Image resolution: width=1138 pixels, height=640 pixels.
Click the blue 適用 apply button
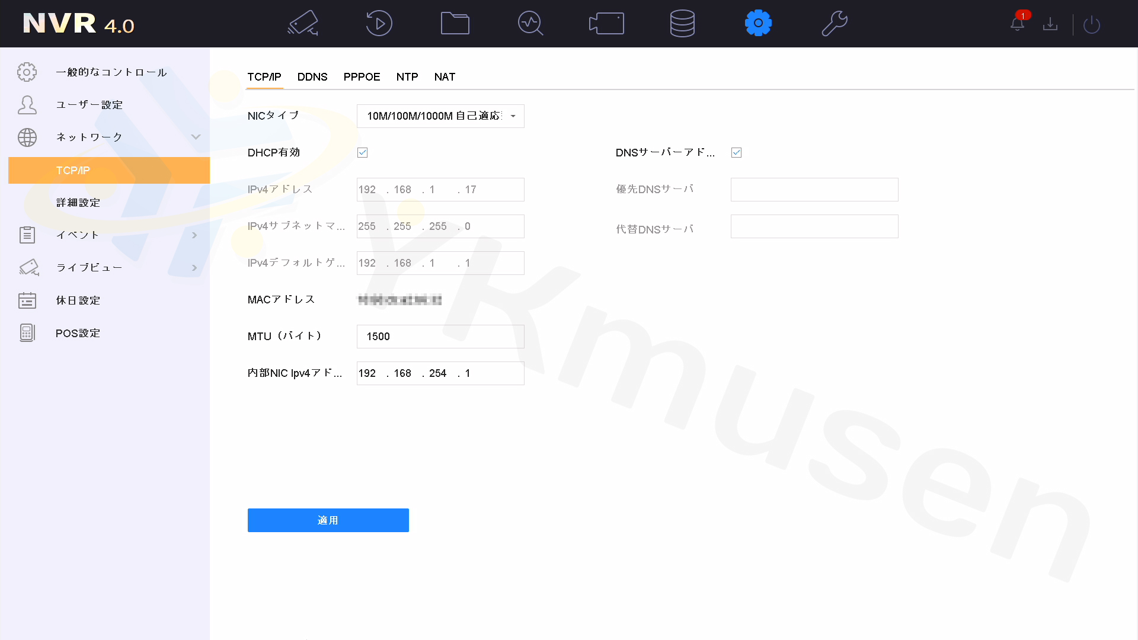coord(328,520)
